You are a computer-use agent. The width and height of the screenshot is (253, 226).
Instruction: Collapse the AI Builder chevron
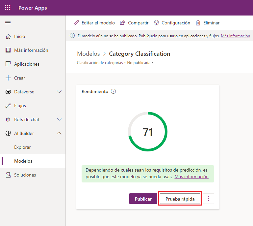tap(59, 133)
